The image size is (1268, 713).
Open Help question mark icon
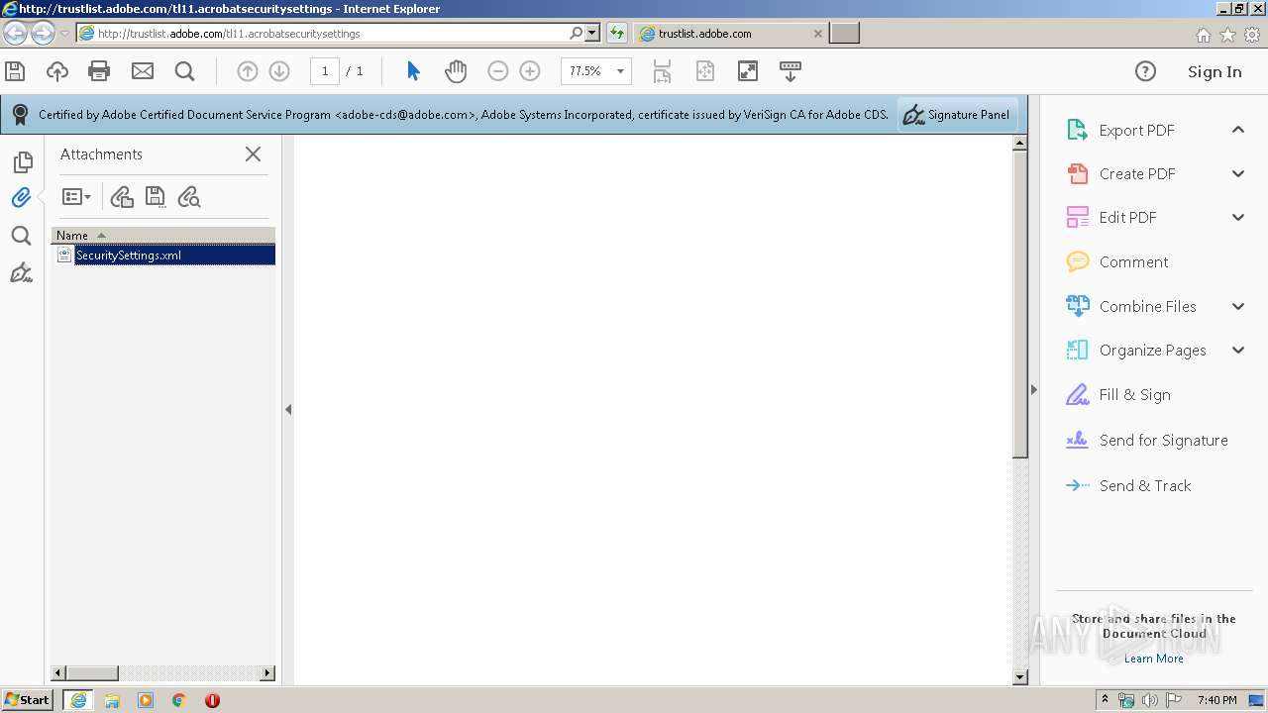coord(1145,71)
